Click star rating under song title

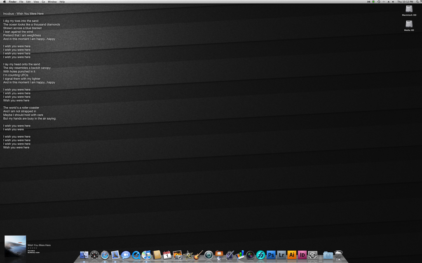pos(32,248)
